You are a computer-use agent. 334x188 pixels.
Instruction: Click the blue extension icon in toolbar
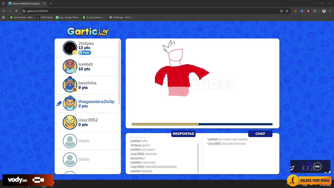pyautogui.click(x=302, y=11)
